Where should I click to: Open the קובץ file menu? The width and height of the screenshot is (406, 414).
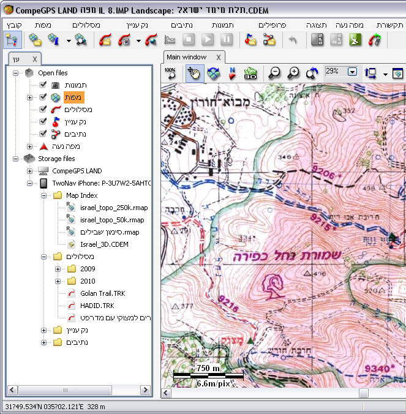pos(14,25)
